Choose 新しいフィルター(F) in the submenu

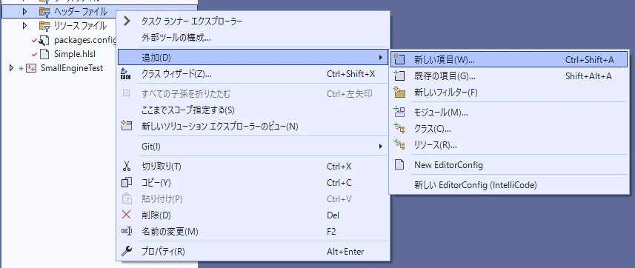click(x=509, y=93)
